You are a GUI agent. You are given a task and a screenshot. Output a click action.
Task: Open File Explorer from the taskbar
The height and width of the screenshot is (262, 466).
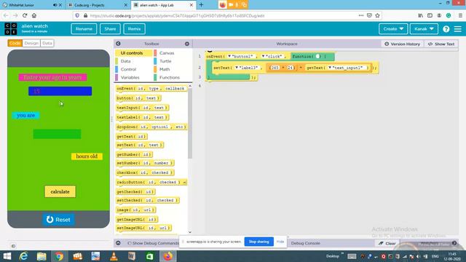pyautogui.click(x=42, y=256)
